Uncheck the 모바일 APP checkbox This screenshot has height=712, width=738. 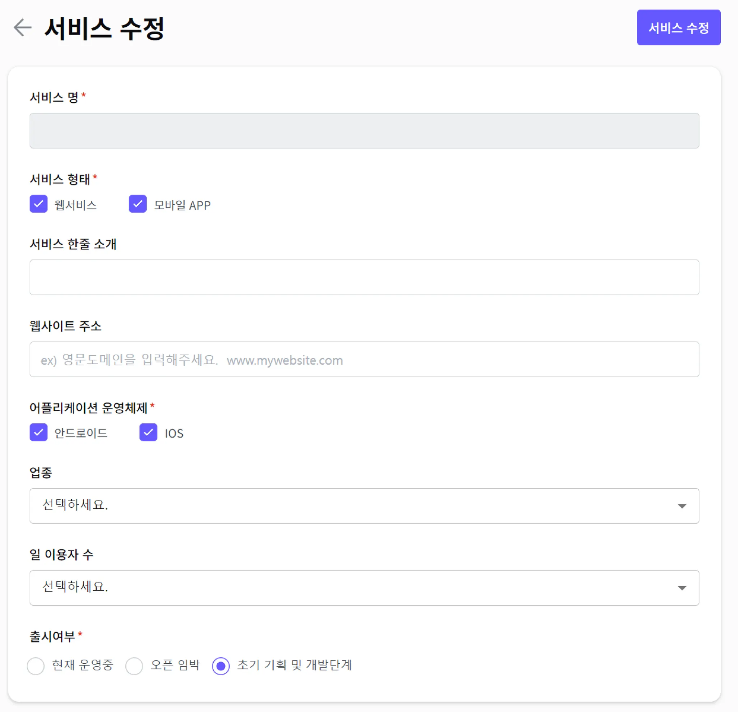point(137,204)
